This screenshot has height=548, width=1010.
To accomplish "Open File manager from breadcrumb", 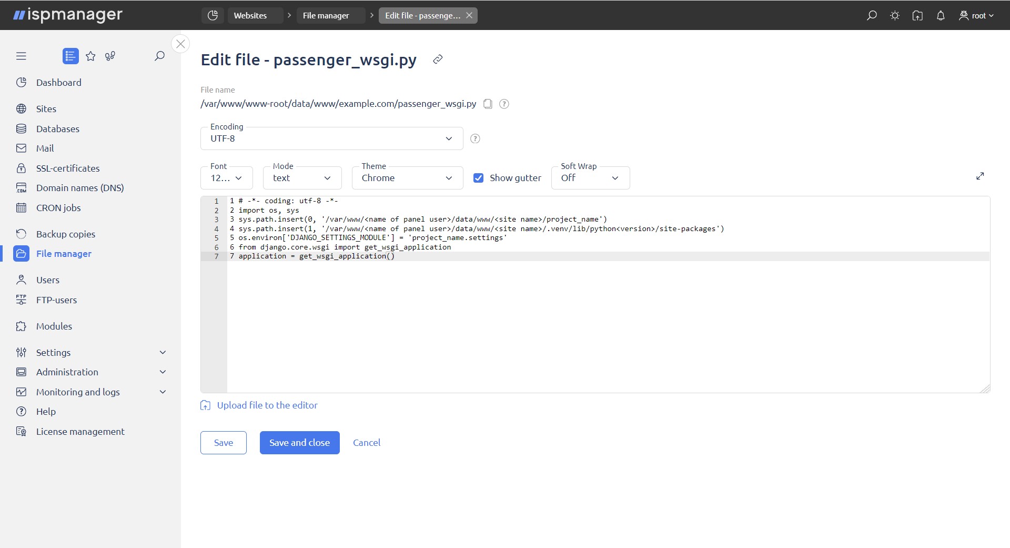I will coord(325,15).
